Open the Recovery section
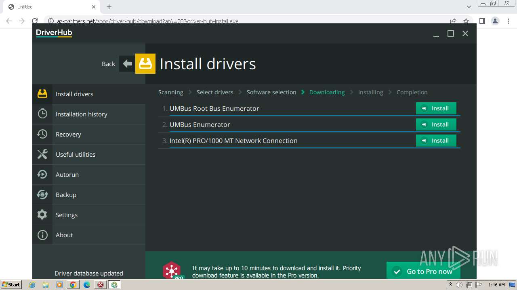Viewport: 517px width, 290px height. point(89,134)
